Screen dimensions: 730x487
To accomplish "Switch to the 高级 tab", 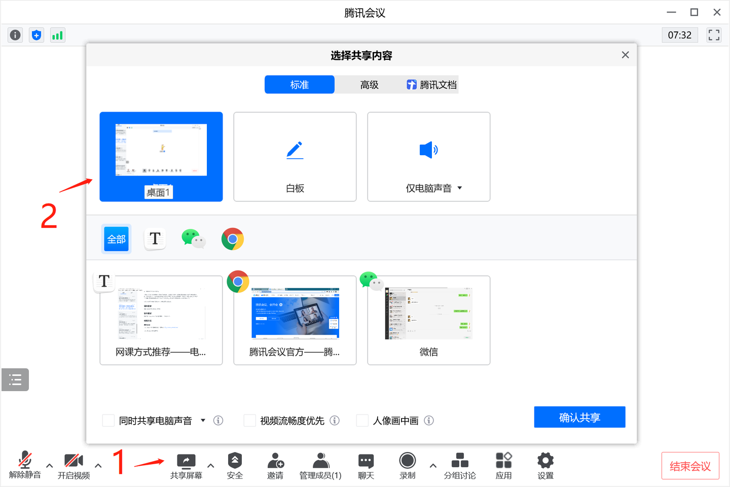I will pos(369,84).
